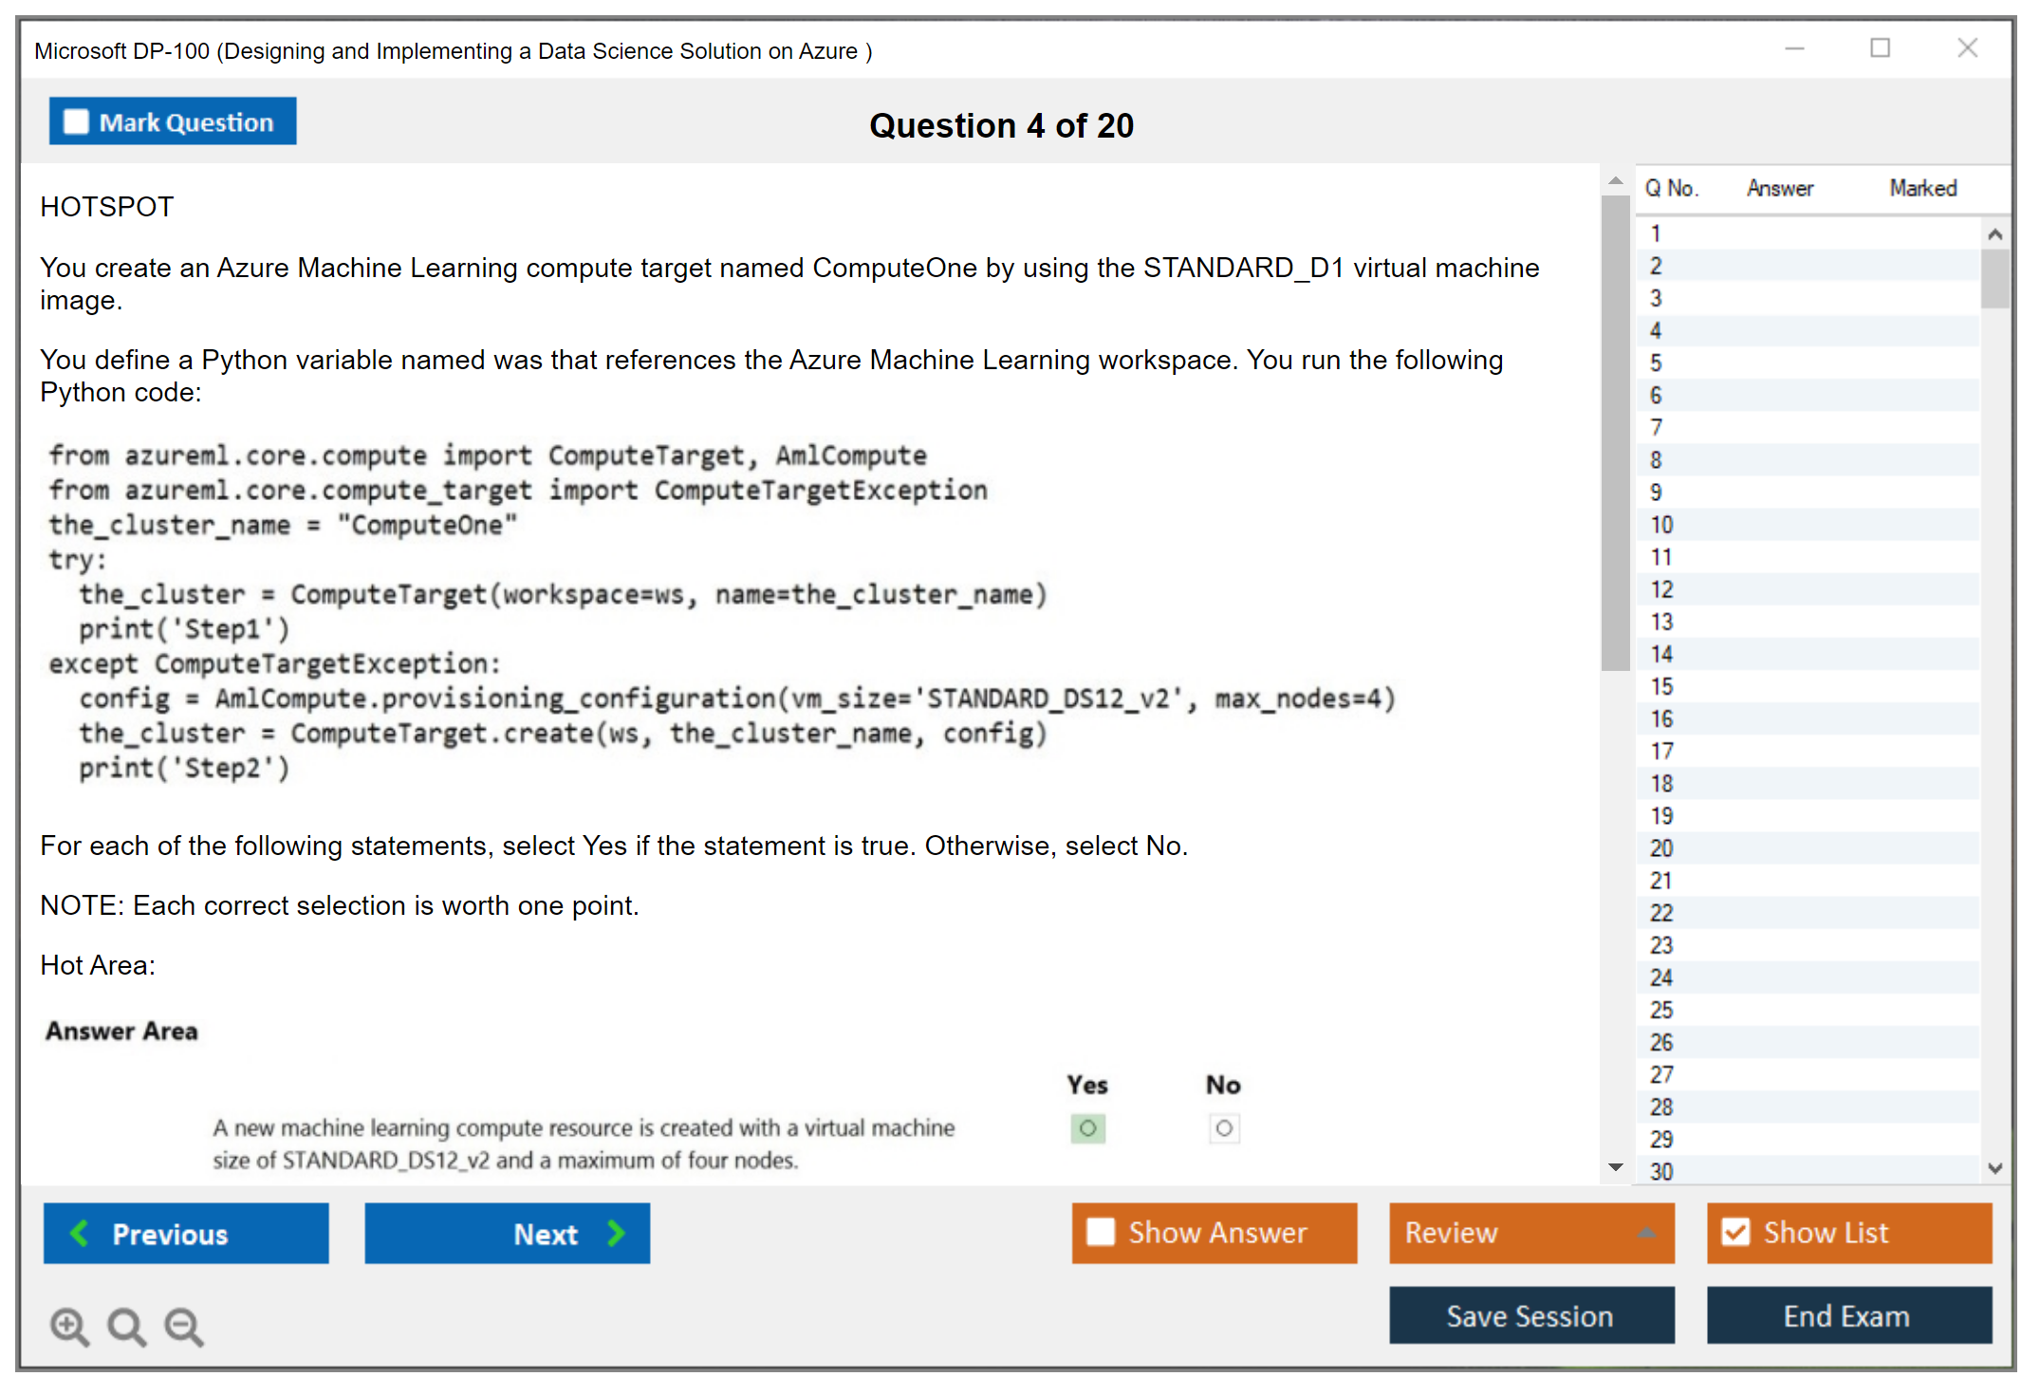2040x1395 pixels.
Task: Click the Save Session button
Action: [1530, 1315]
